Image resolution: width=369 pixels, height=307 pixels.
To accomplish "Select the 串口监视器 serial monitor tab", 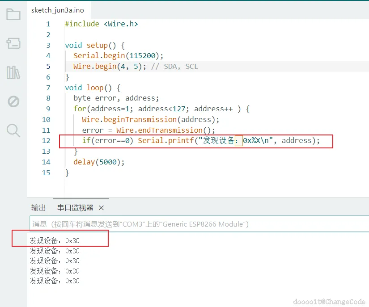I will (75, 207).
